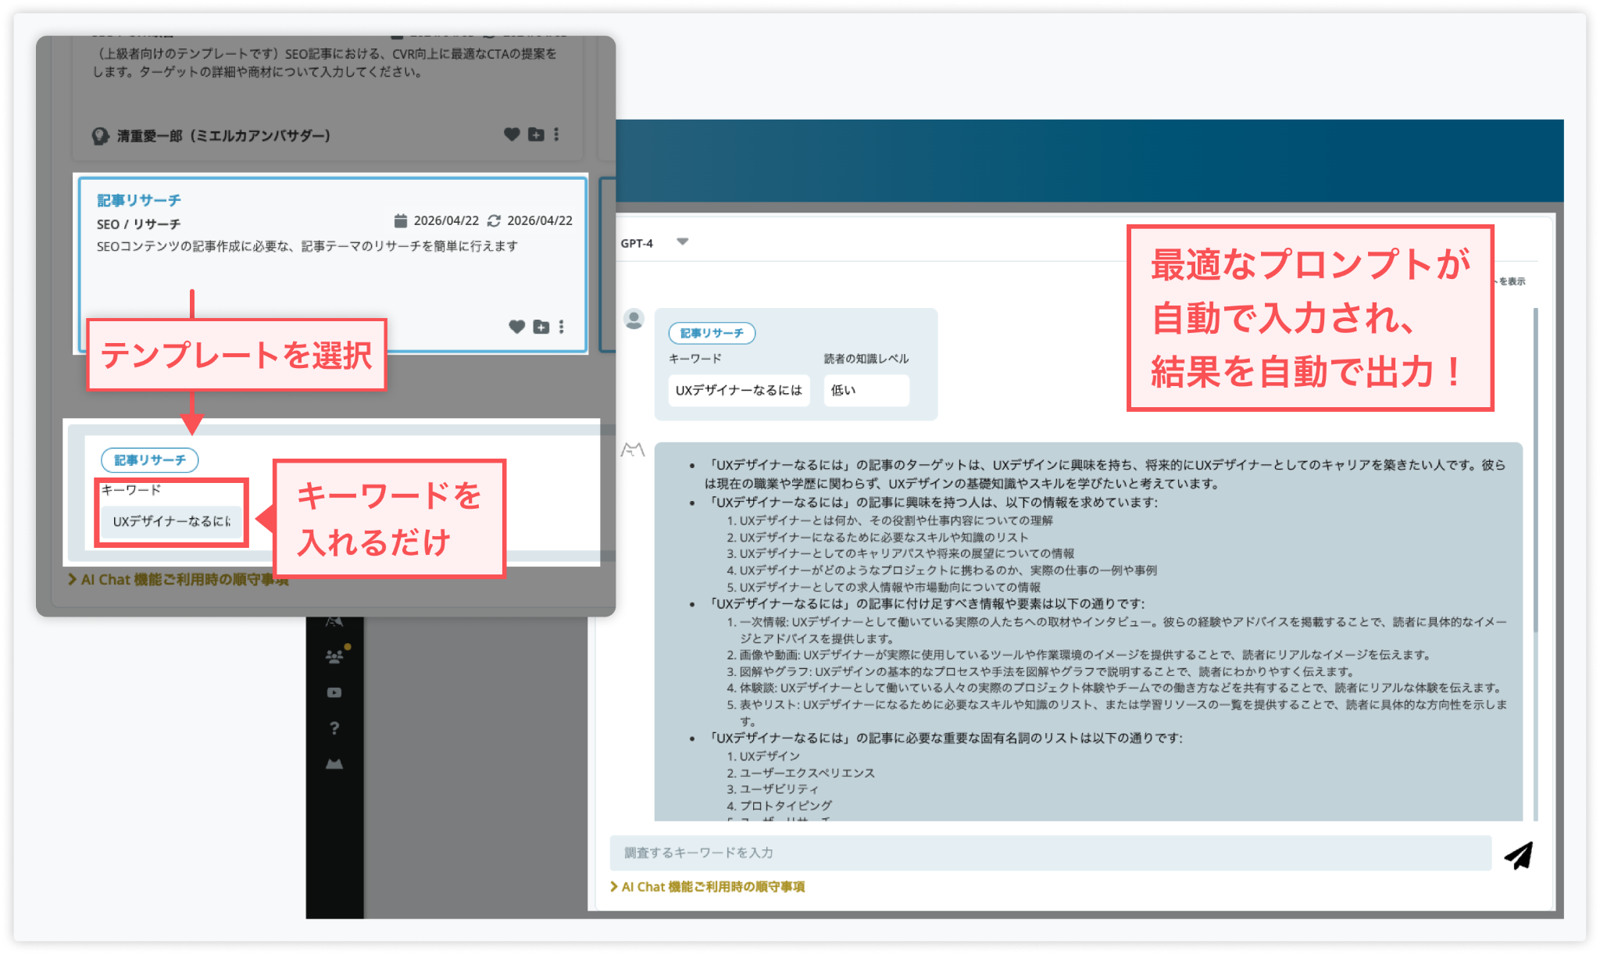The image size is (1600, 955).
Task: Select the 記事リサーチ template card title
Action: pos(139,200)
